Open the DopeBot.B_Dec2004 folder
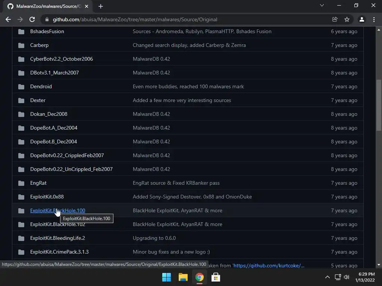Screen dimensions: 382x286 (54, 142)
